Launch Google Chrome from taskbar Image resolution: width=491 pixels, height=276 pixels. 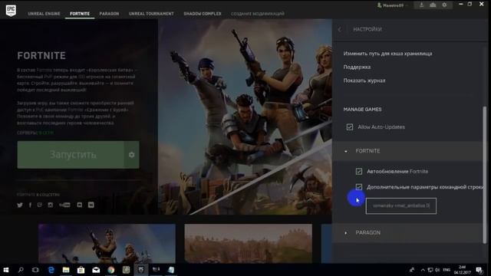pos(110,270)
